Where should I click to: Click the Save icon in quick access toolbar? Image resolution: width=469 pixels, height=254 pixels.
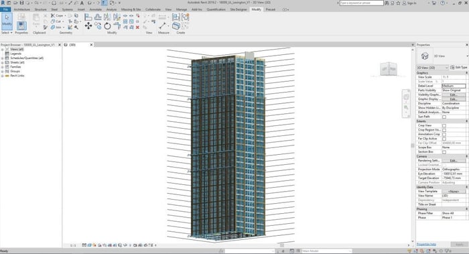[21, 3]
